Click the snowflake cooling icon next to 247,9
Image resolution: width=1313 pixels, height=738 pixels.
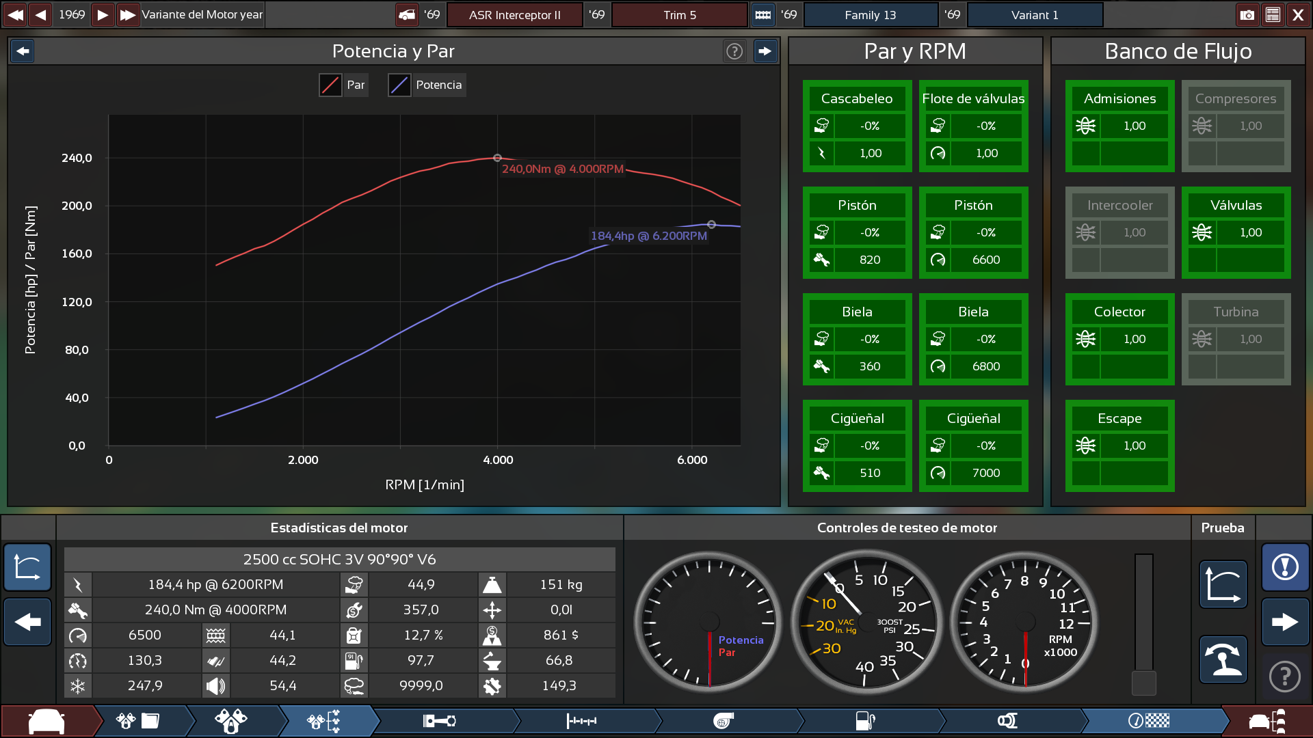click(78, 686)
